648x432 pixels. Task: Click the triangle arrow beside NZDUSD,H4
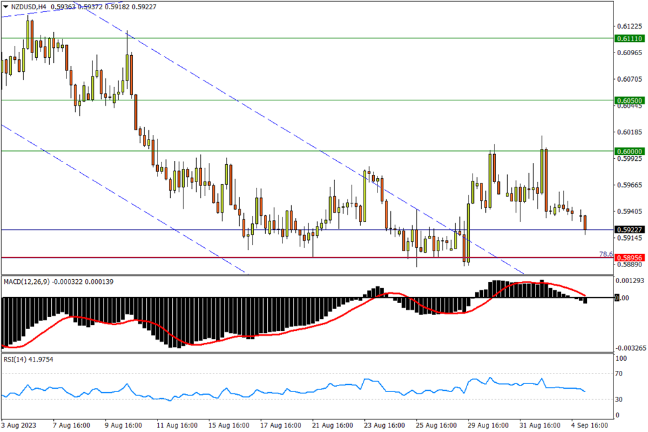pyautogui.click(x=5, y=7)
